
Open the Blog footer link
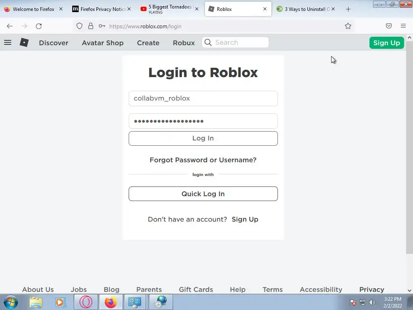111,289
